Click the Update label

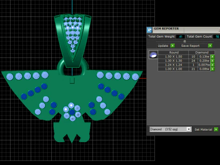click(163, 46)
